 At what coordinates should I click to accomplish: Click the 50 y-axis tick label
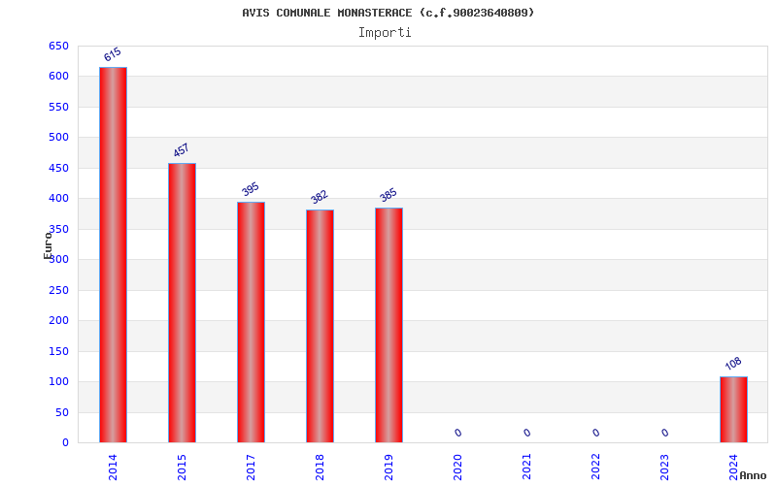[62, 413]
